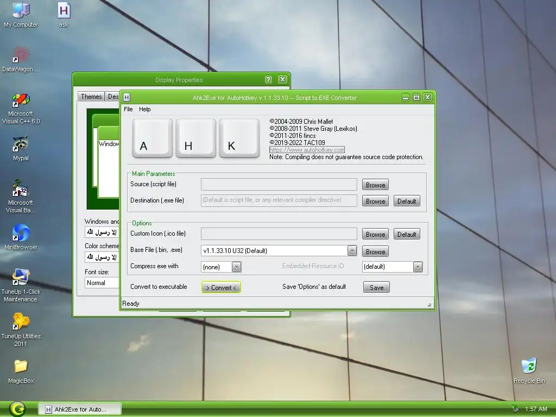556x417 pixels.
Task: Save Options as default with Save button
Action: click(x=376, y=287)
